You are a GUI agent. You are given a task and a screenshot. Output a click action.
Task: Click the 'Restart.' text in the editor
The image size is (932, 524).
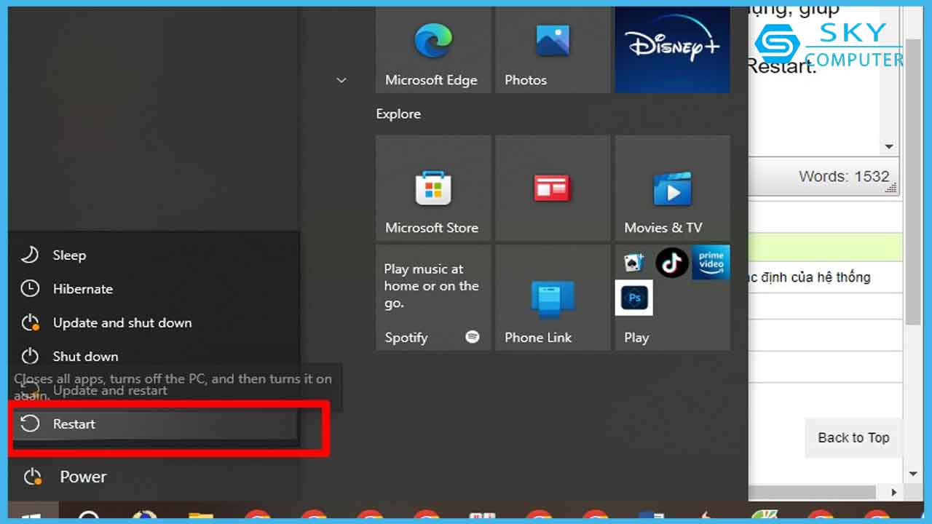781,66
